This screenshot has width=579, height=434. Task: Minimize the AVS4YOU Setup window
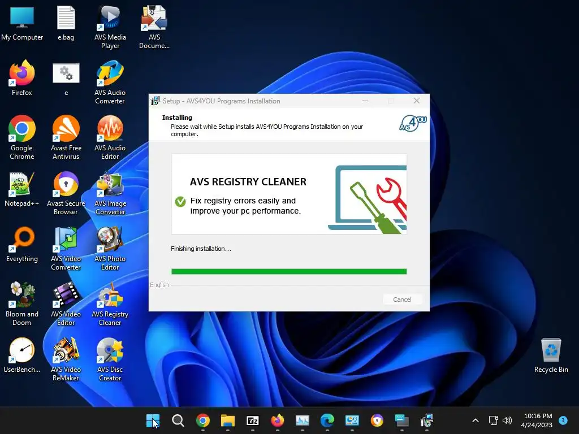click(x=365, y=101)
